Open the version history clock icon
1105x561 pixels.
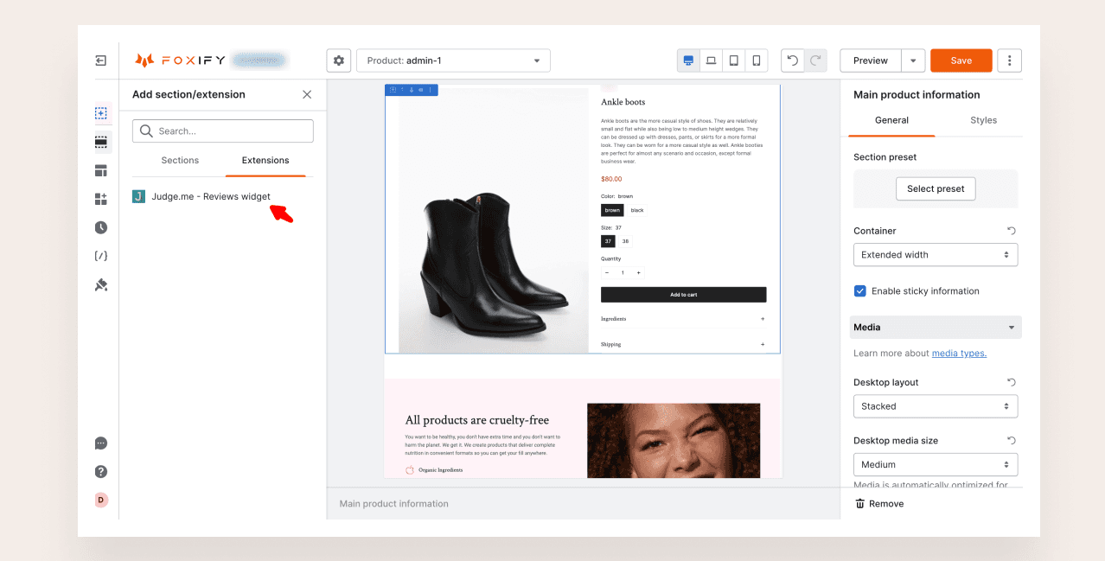(101, 228)
